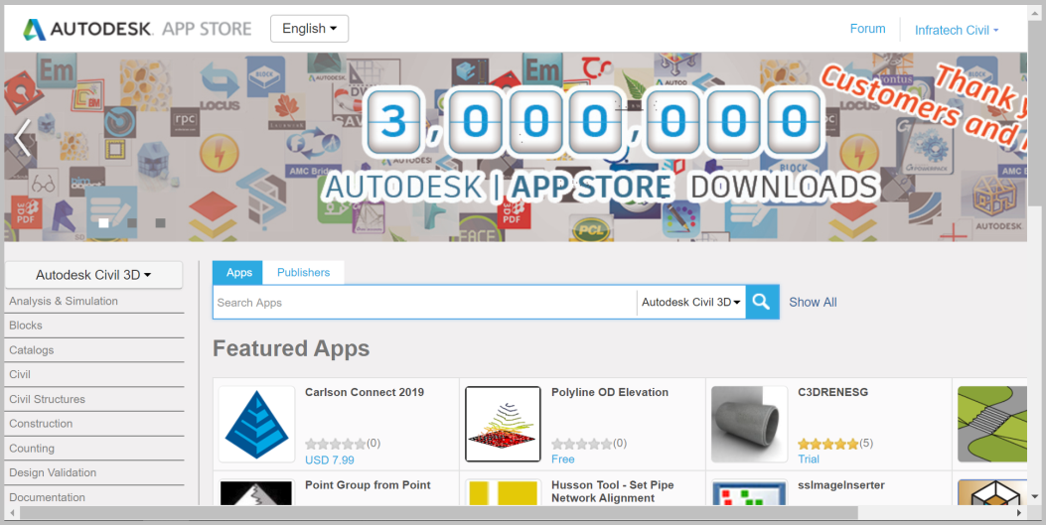Click USD 7.99 price of Carlson Connect
This screenshot has height=525, width=1046.
(x=330, y=459)
